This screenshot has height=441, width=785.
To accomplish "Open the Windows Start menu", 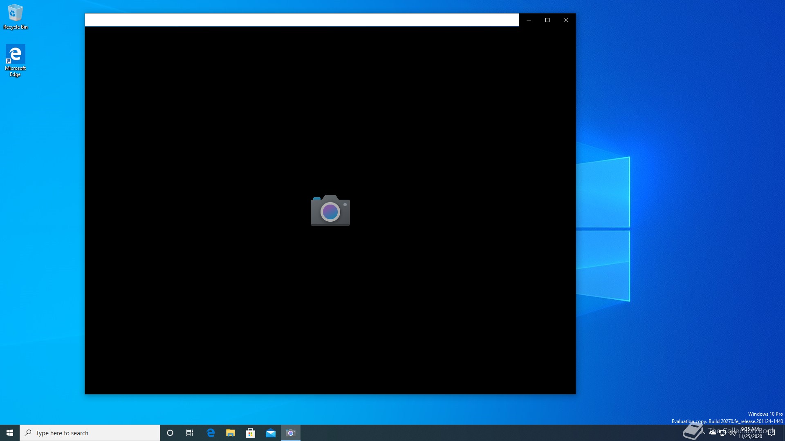I will (10, 433).
